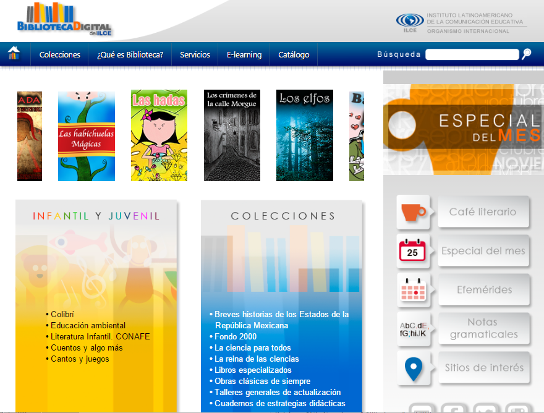This screenshot has height=413, width=544.
Task: Click the calendar 25 icon
Action: (412, 251)
